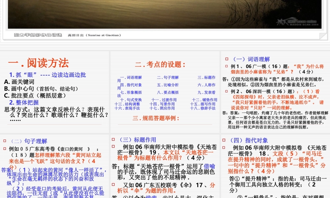Viewport: 330px width, 198px height.
Task: Open the (一)词语理解 slide thumbnail
Action: [275, 92]
